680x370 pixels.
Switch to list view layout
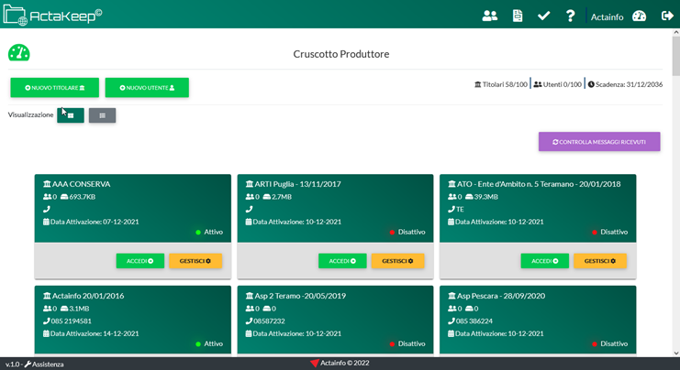pos(102,115)
